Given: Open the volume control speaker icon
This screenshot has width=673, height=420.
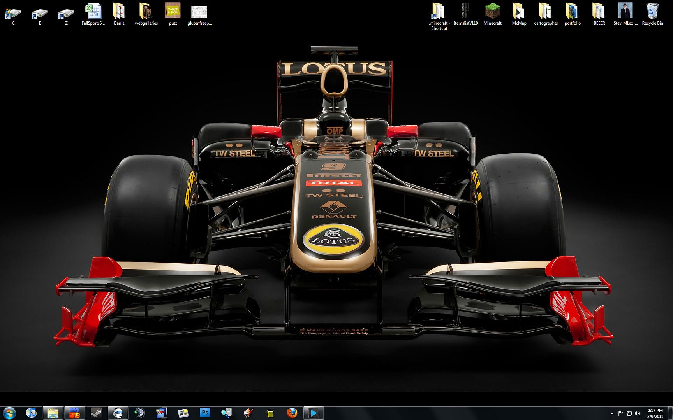Looking at the screenshot, I should coord(638,413).
